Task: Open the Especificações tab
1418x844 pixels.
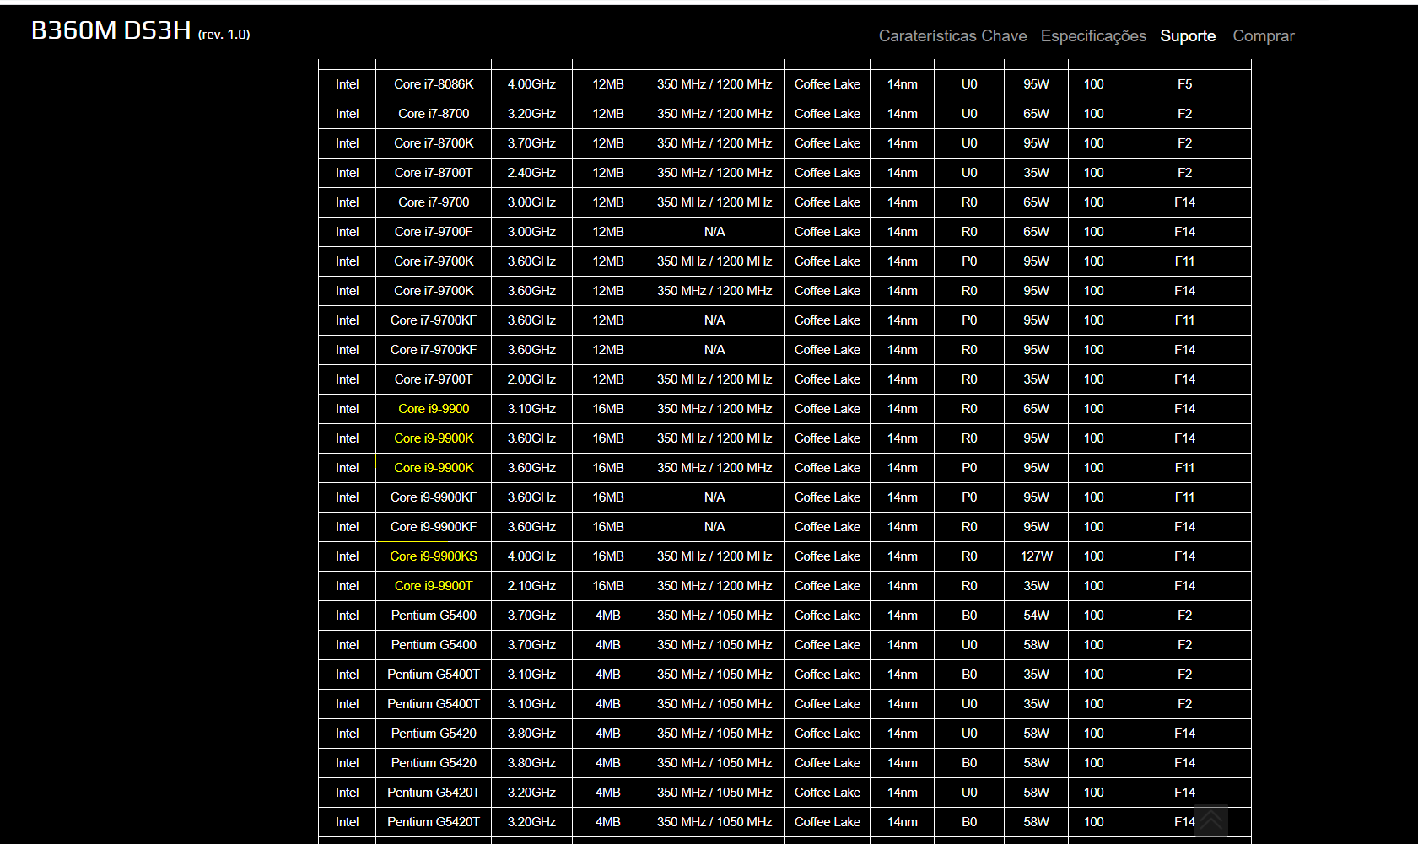Action: 1093,36
